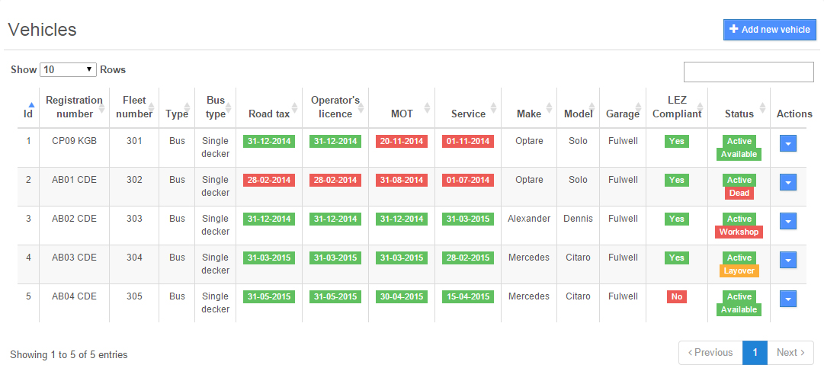This screenshot has height=381, width=824.
Task: Open actions dropdown for CP09 KGB
Action: [x=788, y=143]
